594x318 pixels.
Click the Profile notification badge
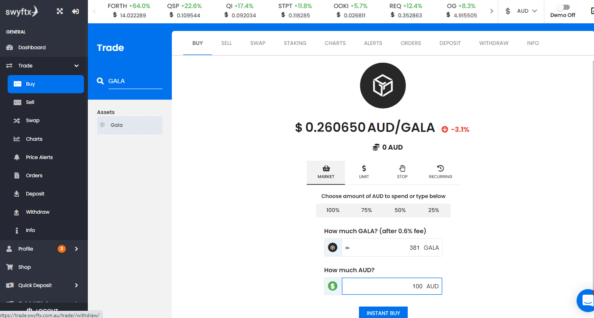62,249
